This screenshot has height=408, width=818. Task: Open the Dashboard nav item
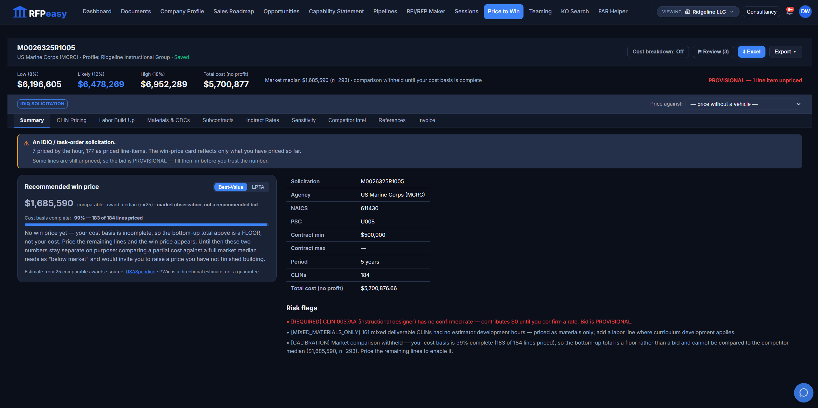click(x=97, y=12)
